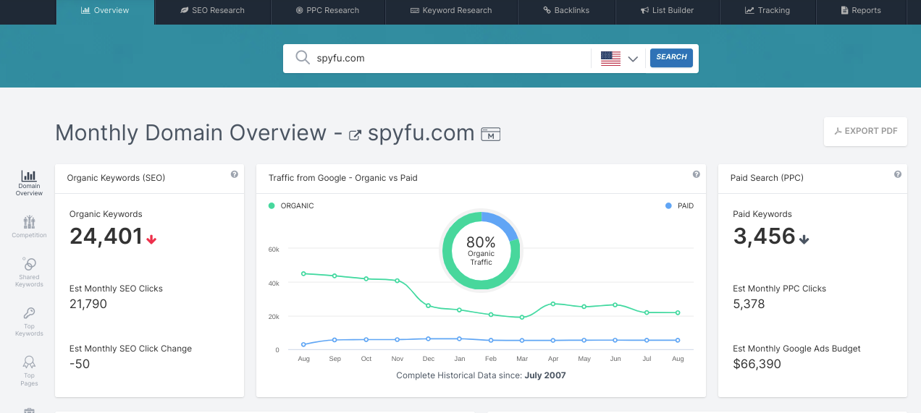Image resolution: width=921 pixels, height=413 pixels.
Task: Click the red down arrow by 24,401
Action: [x=151, y=239]
